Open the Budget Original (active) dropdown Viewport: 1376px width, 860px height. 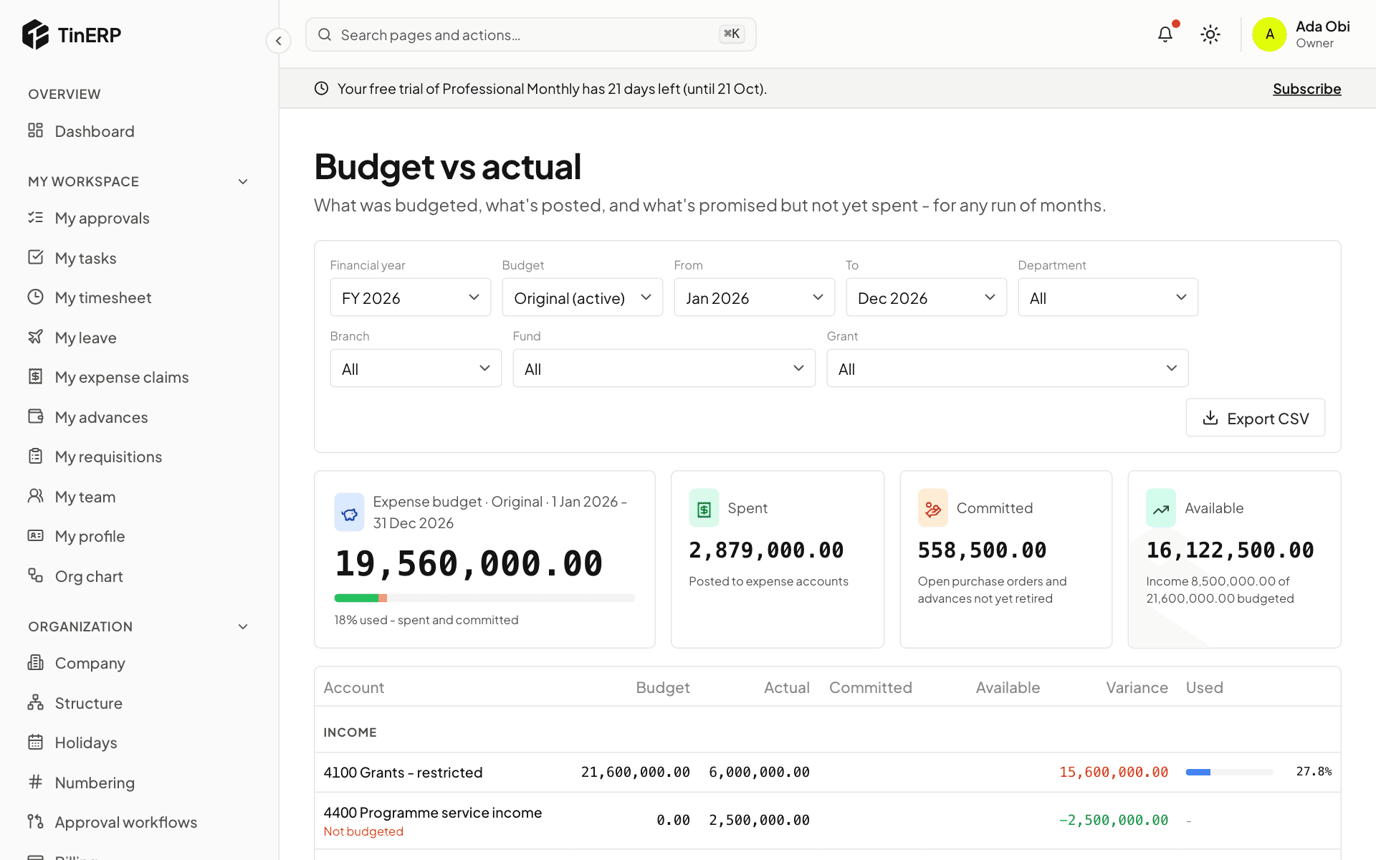pyautogui.click(x=582, y=297)
